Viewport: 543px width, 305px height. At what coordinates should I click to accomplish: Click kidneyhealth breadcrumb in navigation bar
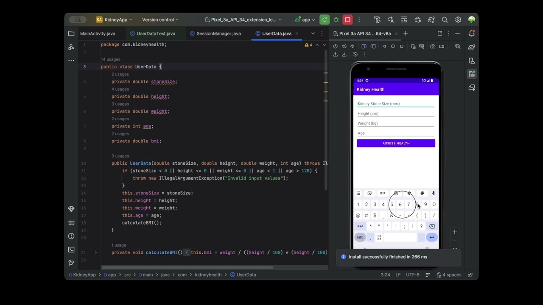click(208, 274)
